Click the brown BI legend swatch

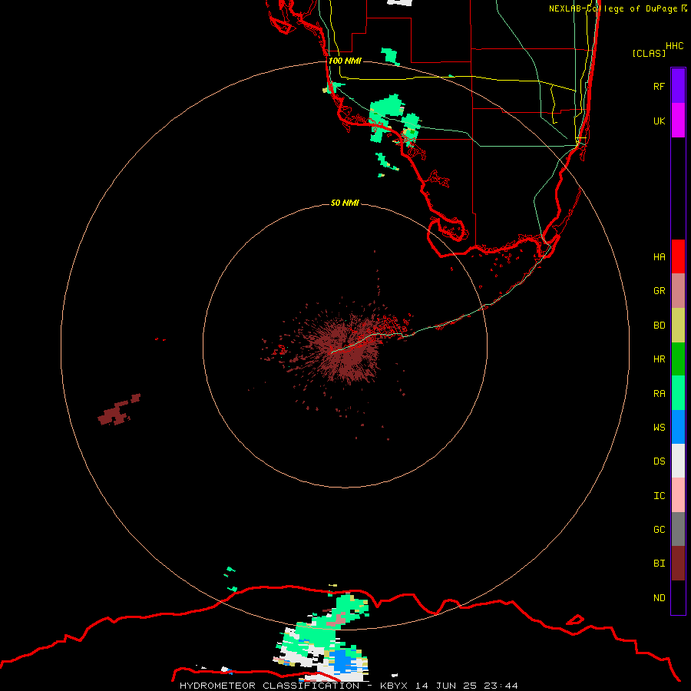678,564
